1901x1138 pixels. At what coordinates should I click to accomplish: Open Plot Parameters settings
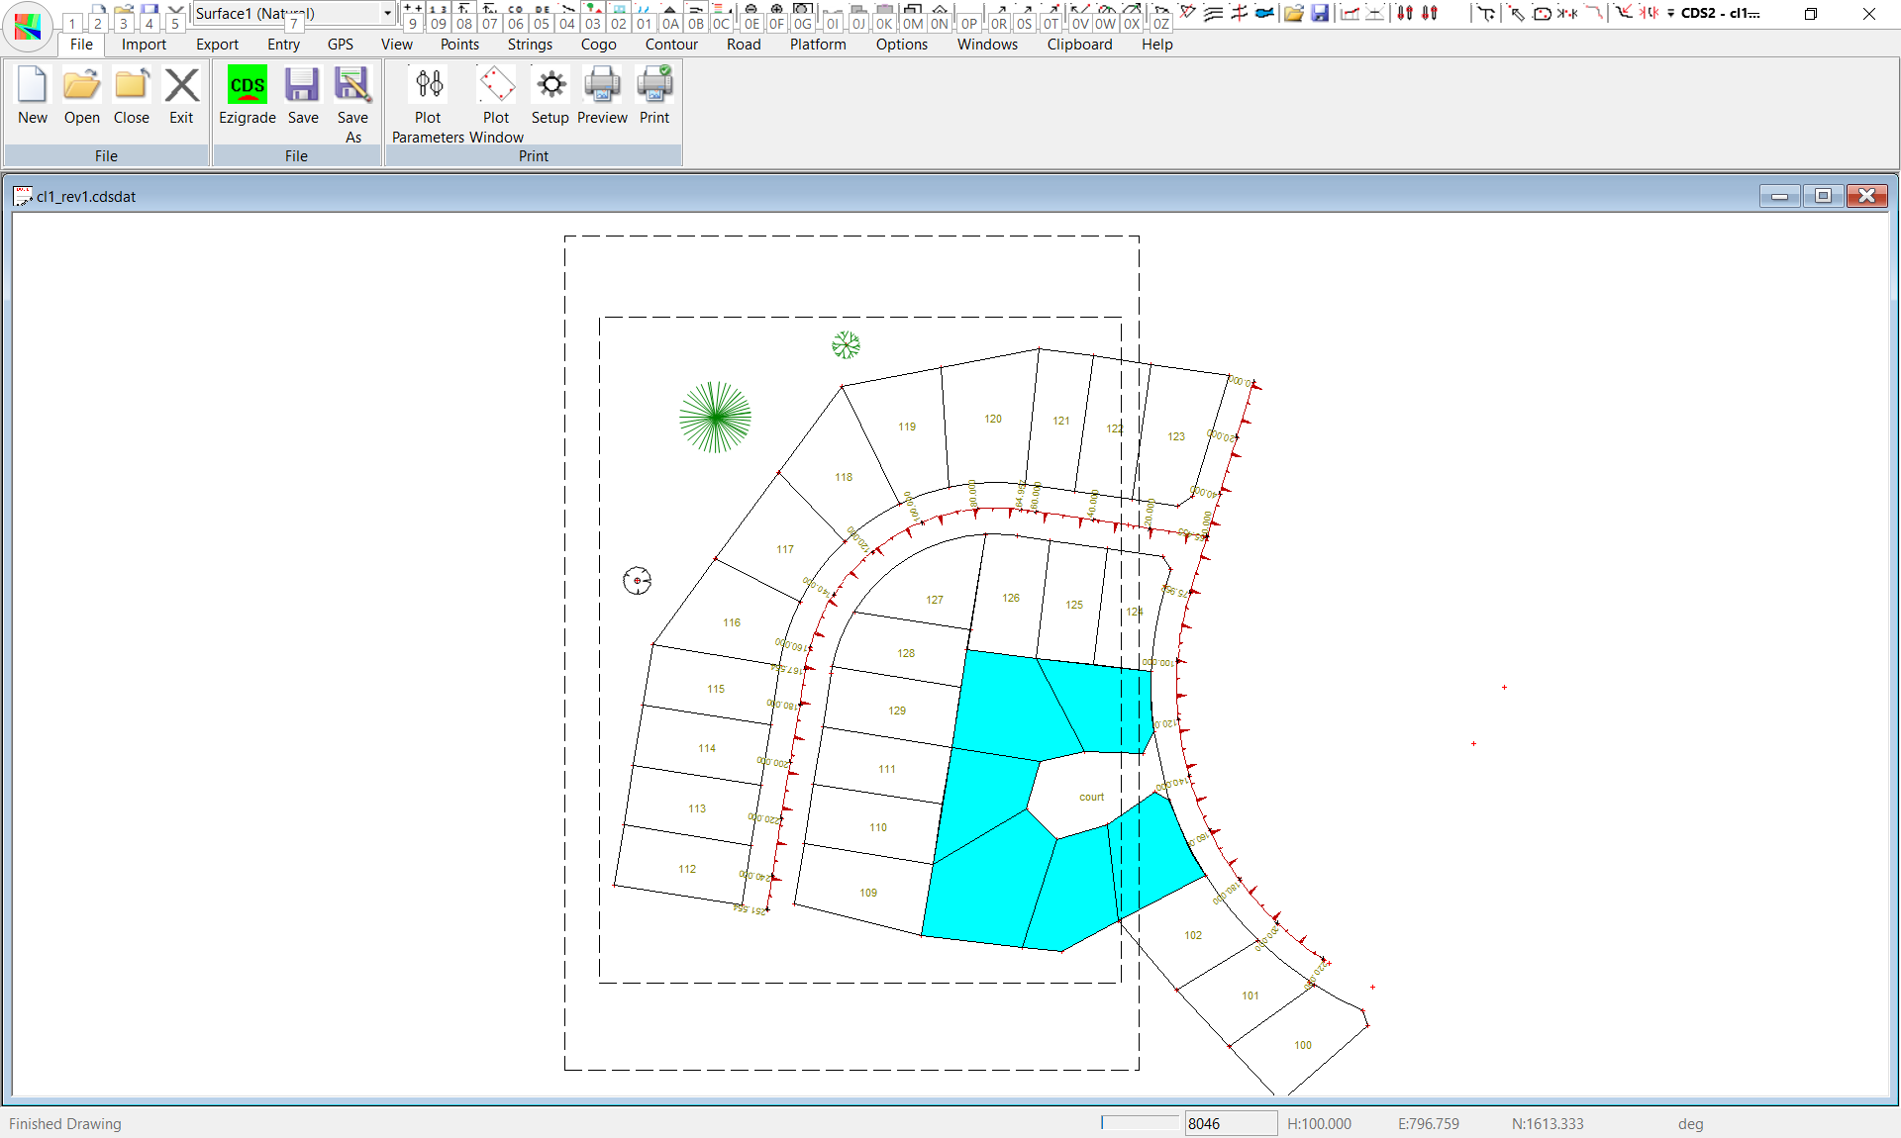coord(428,86)
